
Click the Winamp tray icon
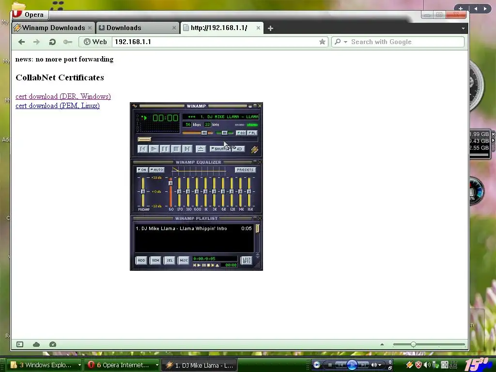click(410, 365)
